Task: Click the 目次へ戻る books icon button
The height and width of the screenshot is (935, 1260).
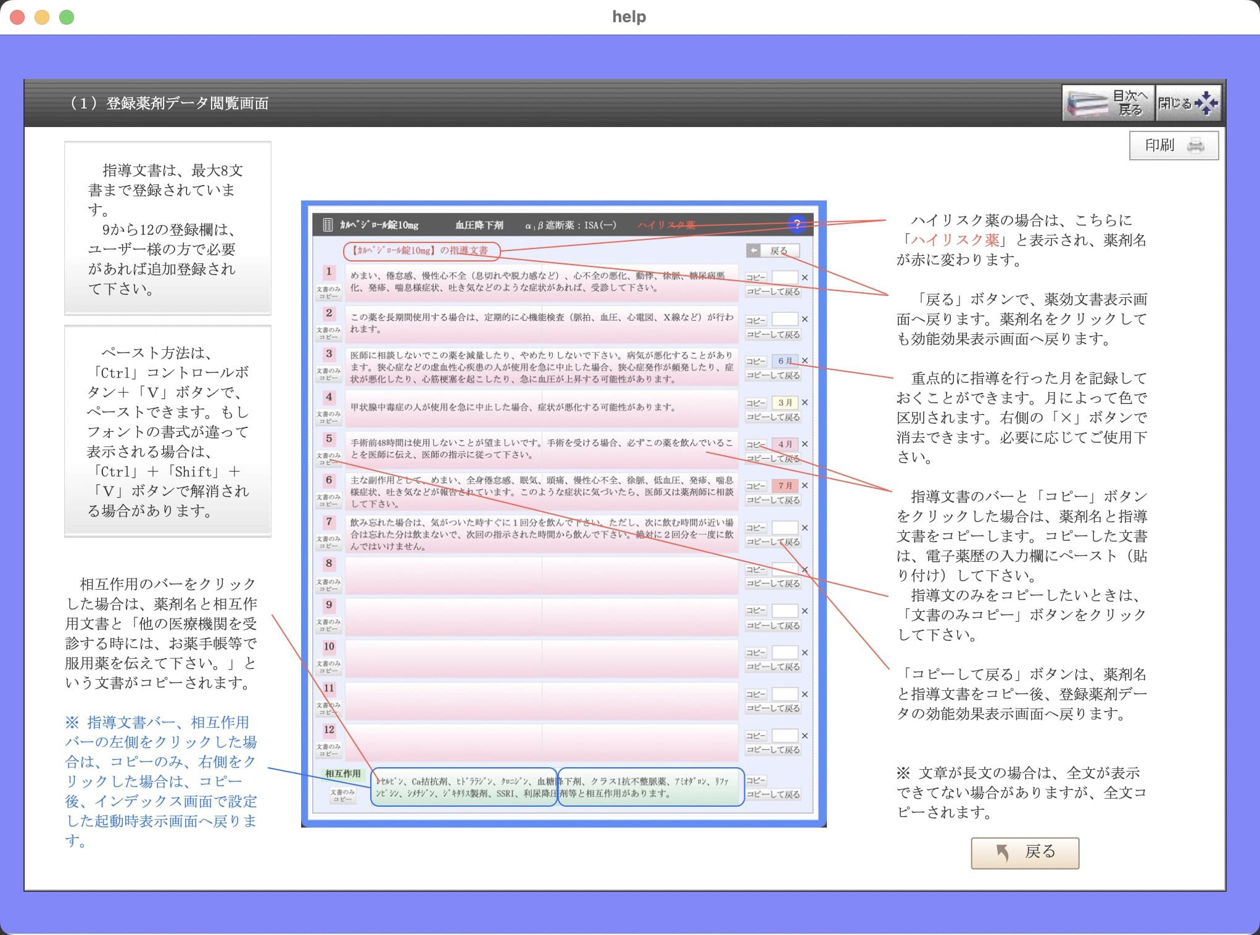Action: 1108,103
